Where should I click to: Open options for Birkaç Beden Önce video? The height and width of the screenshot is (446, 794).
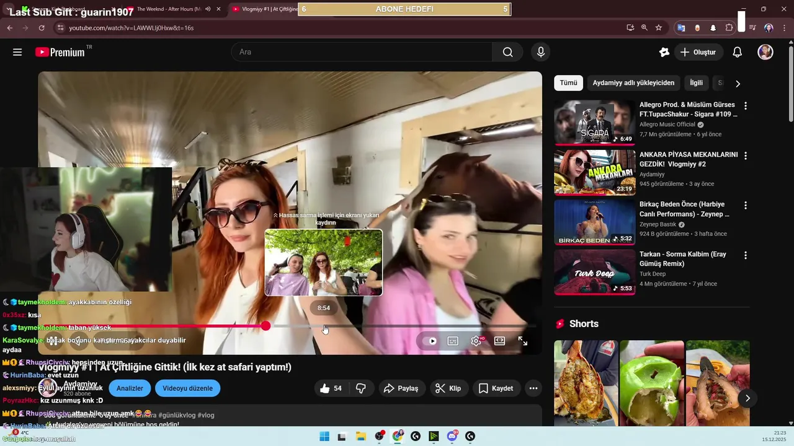pyautogui.click(x=745, y=205)
